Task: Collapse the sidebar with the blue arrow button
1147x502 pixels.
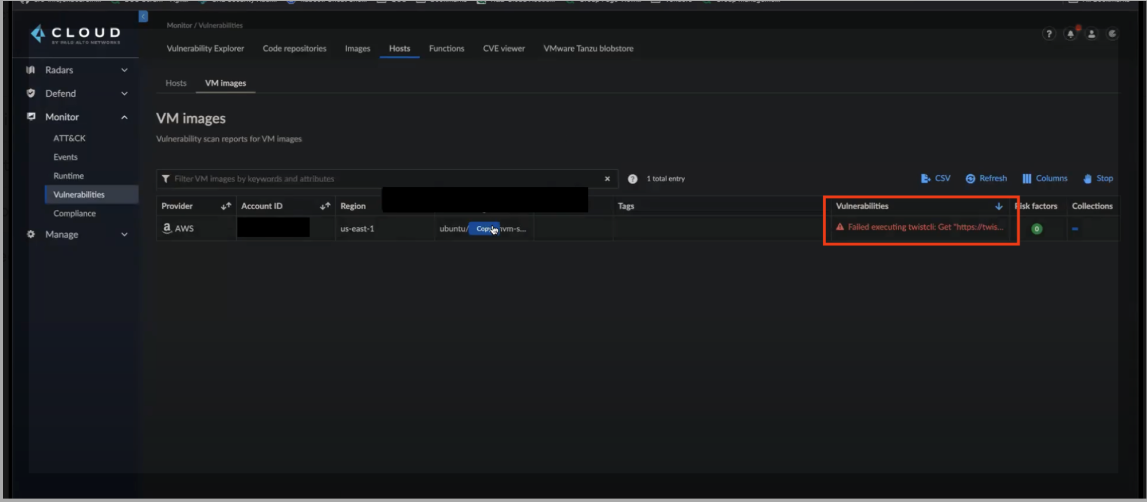Action: [x=143, y=17]
